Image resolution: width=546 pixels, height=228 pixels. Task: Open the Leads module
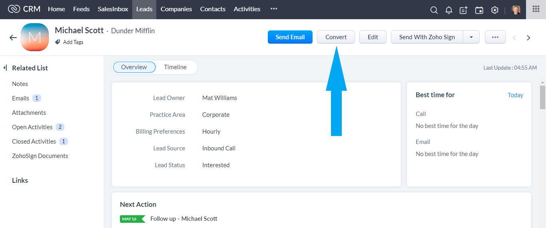(x=144, y=9)
